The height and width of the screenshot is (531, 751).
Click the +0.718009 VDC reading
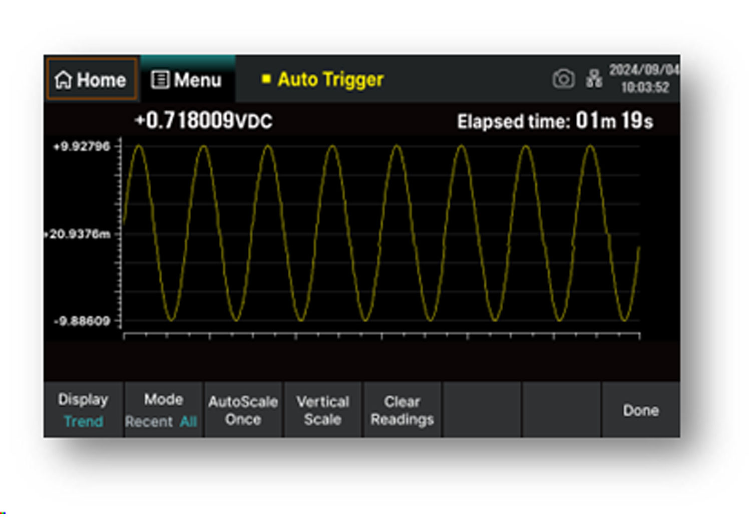tap(203, 121)
